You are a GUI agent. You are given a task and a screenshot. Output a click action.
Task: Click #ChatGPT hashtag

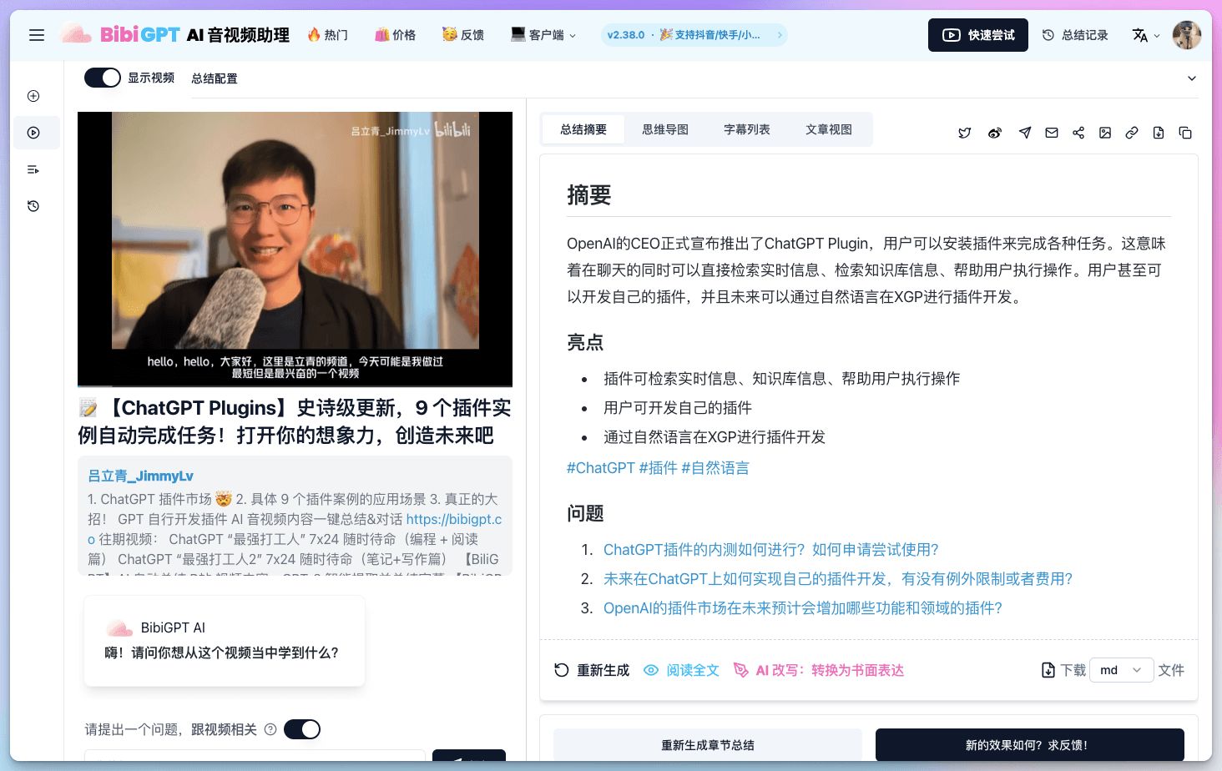pos(601,468)
